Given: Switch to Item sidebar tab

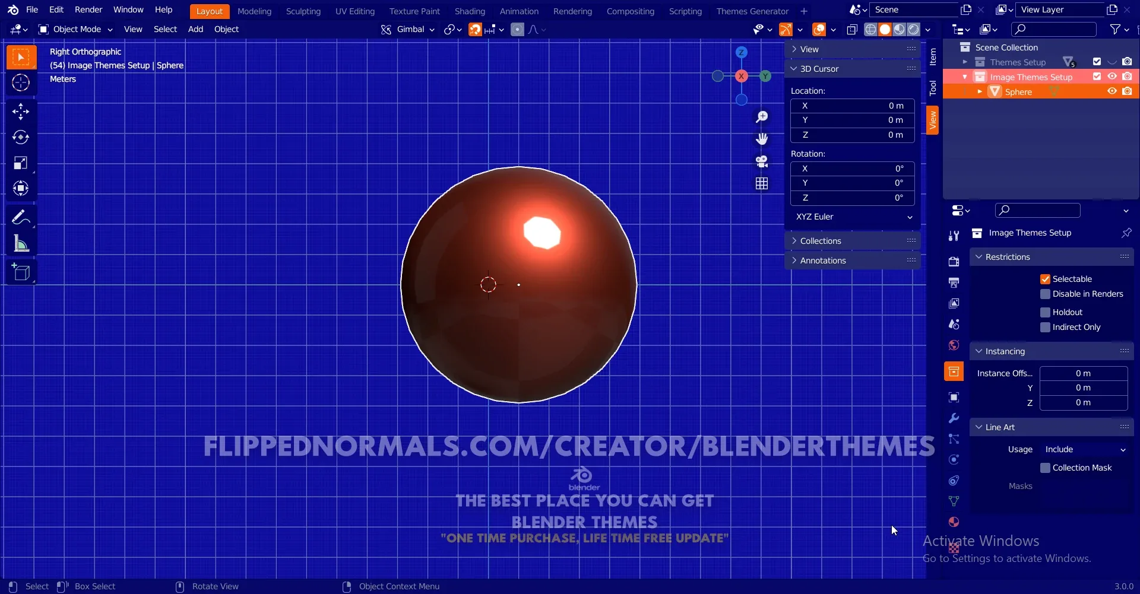Looking at the screenshot, I should (x=933, y=57).
